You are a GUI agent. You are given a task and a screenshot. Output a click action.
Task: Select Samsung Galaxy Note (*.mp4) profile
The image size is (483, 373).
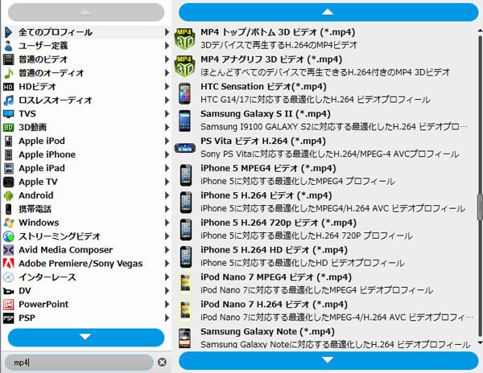324,338
